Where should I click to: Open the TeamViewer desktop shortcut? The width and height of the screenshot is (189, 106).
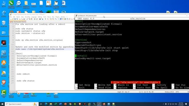19,4
